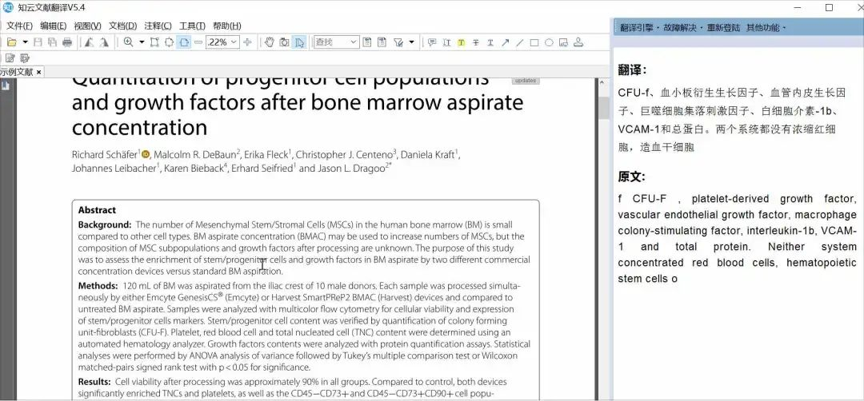Pick the rectangle annotation tool
This screenshot has width=864, height=401.
534,42
